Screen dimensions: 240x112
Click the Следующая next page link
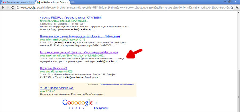pos(101,108)
